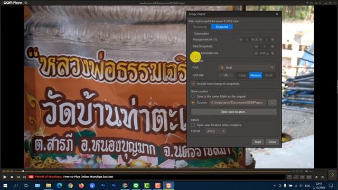Open Windows taskbar search
Screen dimensions: 338x190
click(x=16, y=185)
